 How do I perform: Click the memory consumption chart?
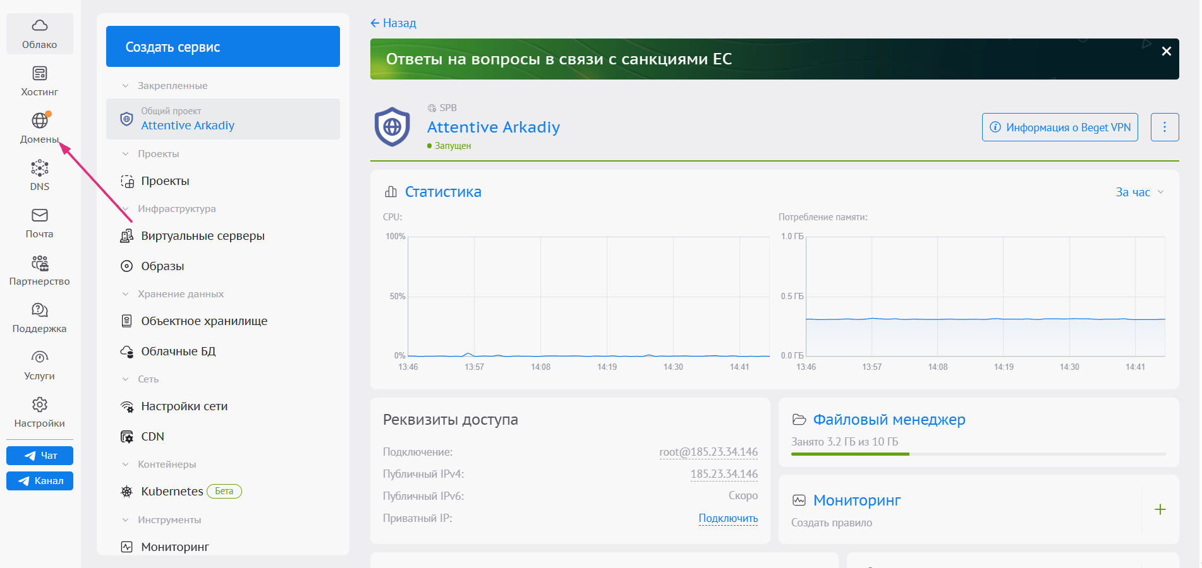click(x=985, y=297)
